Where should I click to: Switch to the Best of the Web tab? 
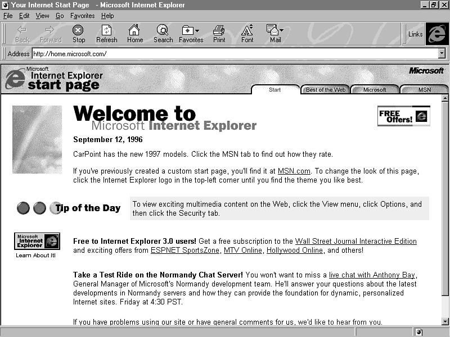[x=326, y=89]
